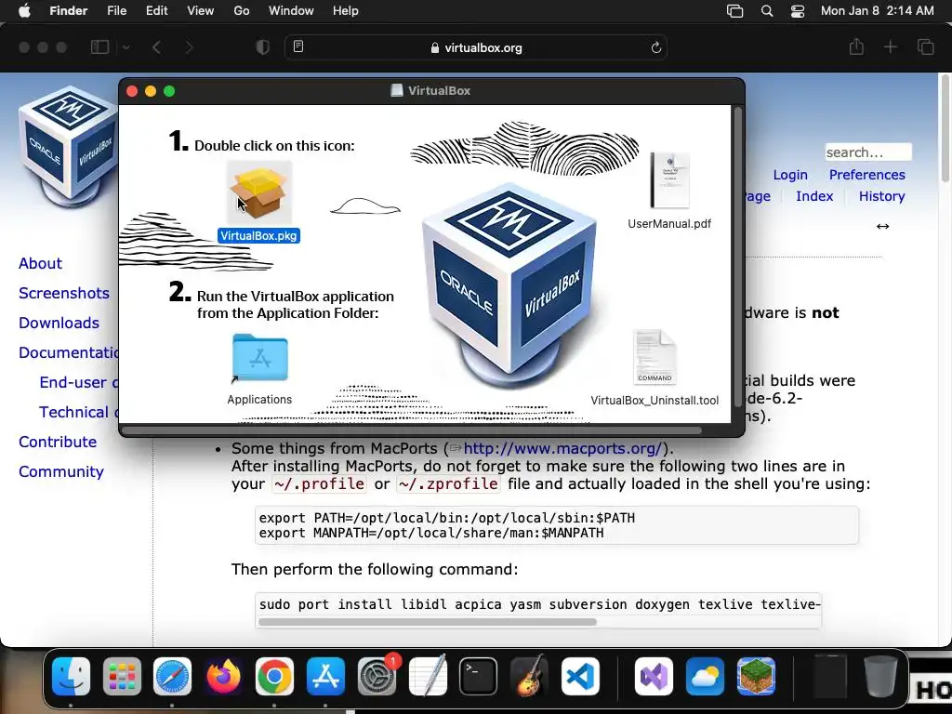Open System Settings from the Dock
The height and width of the screenshot is (714, 952).
[377, 676]
